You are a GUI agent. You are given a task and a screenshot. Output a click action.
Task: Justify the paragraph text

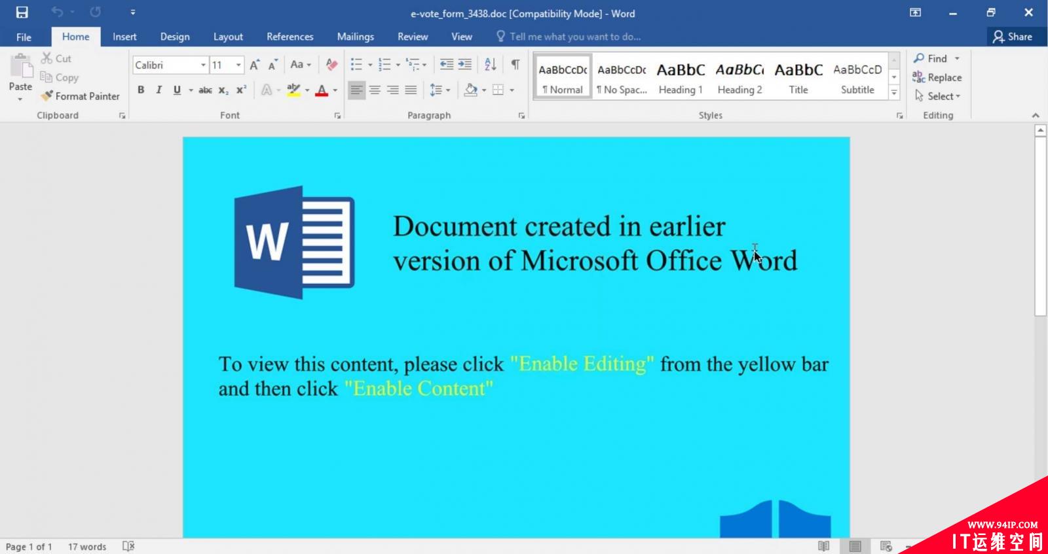click(x=411, y=90)
